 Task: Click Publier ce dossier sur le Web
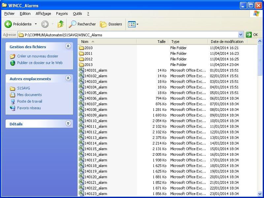pyautogui.click(x=40, y=63)
